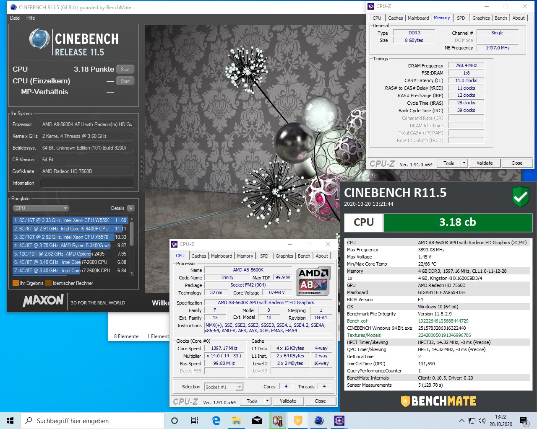
Task: Click the green 3.18 cb score bar
Action: tap(457, 222)
